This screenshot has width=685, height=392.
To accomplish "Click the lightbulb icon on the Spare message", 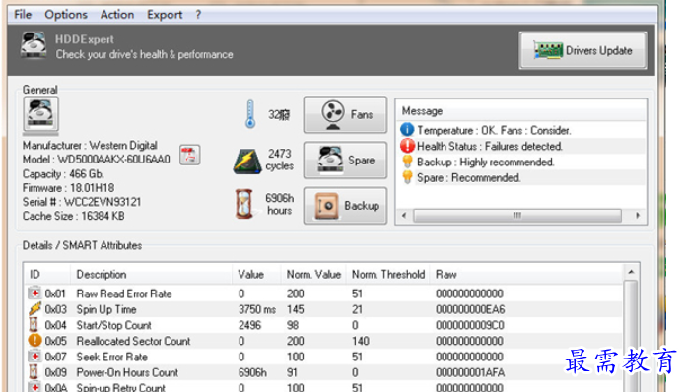I will (407, 177).
